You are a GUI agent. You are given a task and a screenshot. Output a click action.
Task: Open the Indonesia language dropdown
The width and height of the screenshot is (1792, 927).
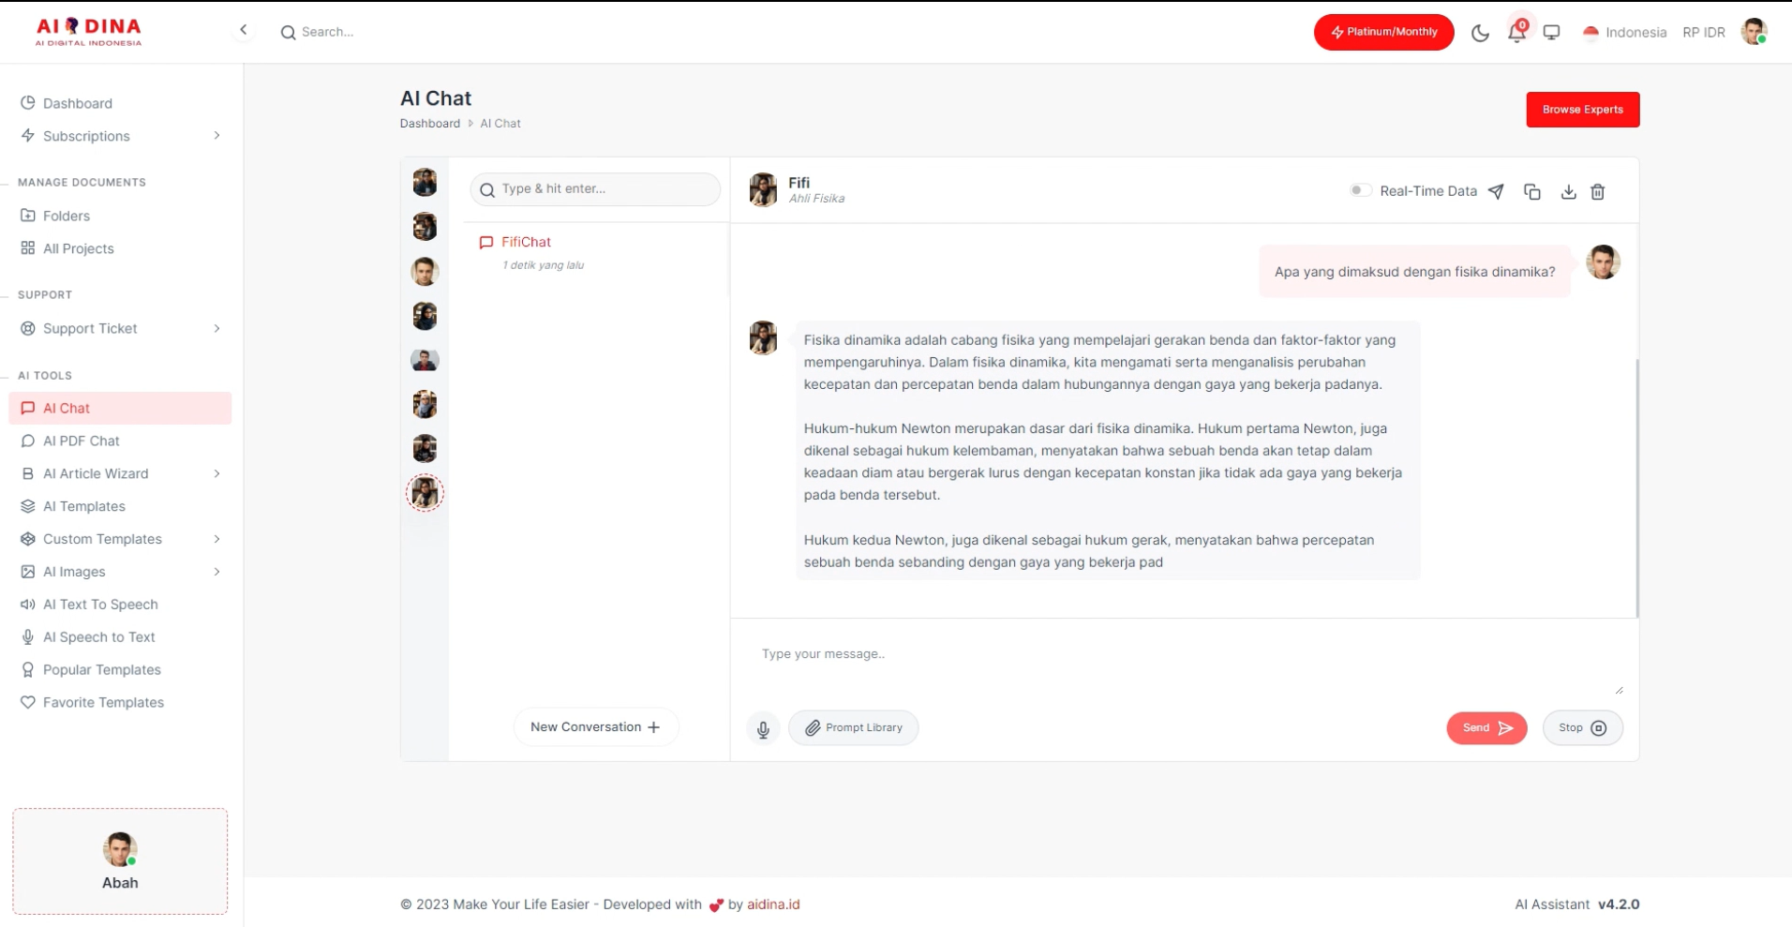(1624, 33)
